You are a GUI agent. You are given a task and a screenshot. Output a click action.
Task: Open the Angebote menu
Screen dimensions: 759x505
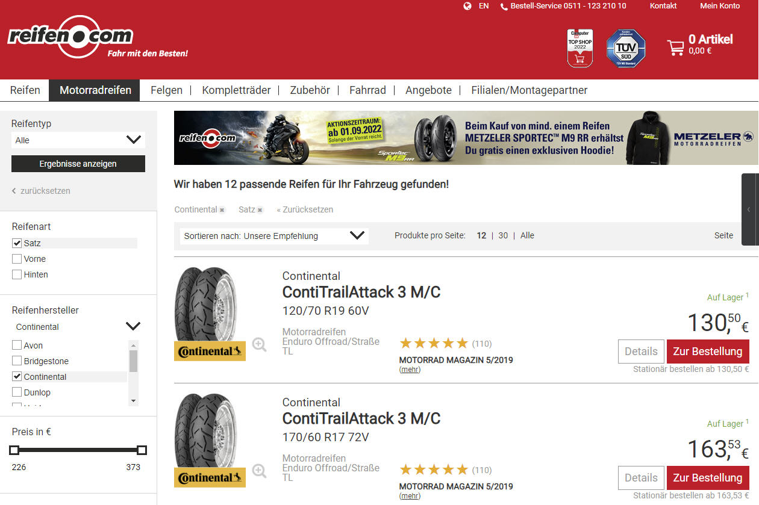point(428,90)
